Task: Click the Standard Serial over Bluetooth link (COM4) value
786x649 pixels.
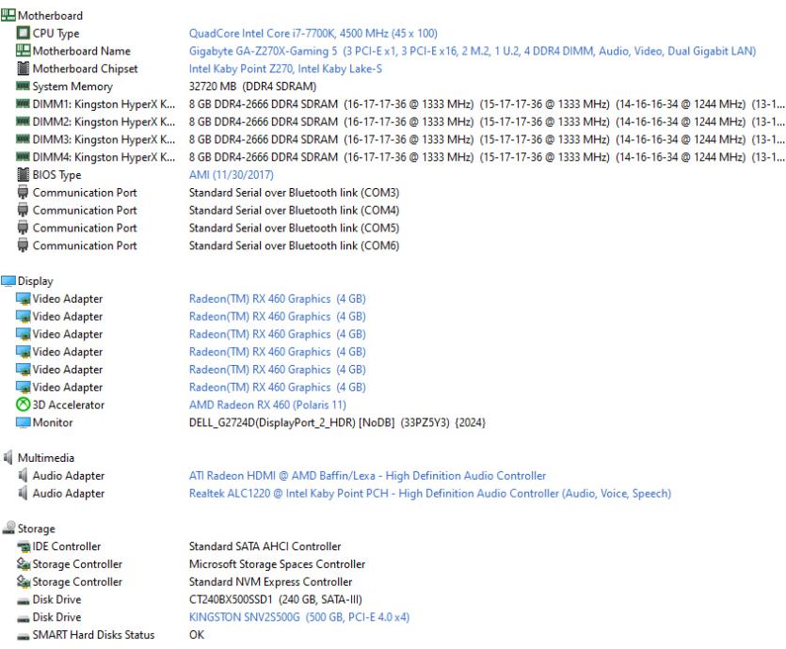Action: coord(294,211)
